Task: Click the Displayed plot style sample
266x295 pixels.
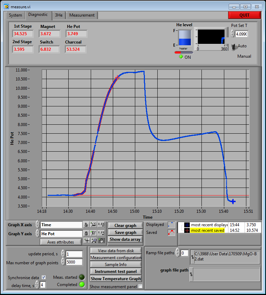Action: [x=171, y=225]
